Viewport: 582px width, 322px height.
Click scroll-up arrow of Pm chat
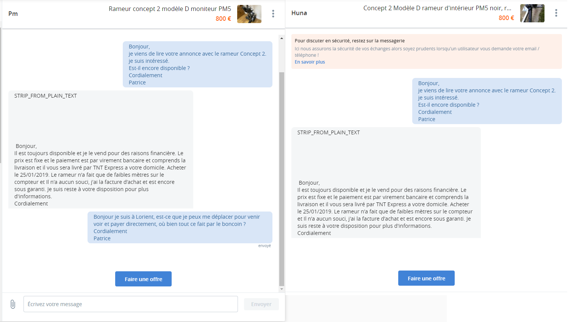click(x=282, y=38)
